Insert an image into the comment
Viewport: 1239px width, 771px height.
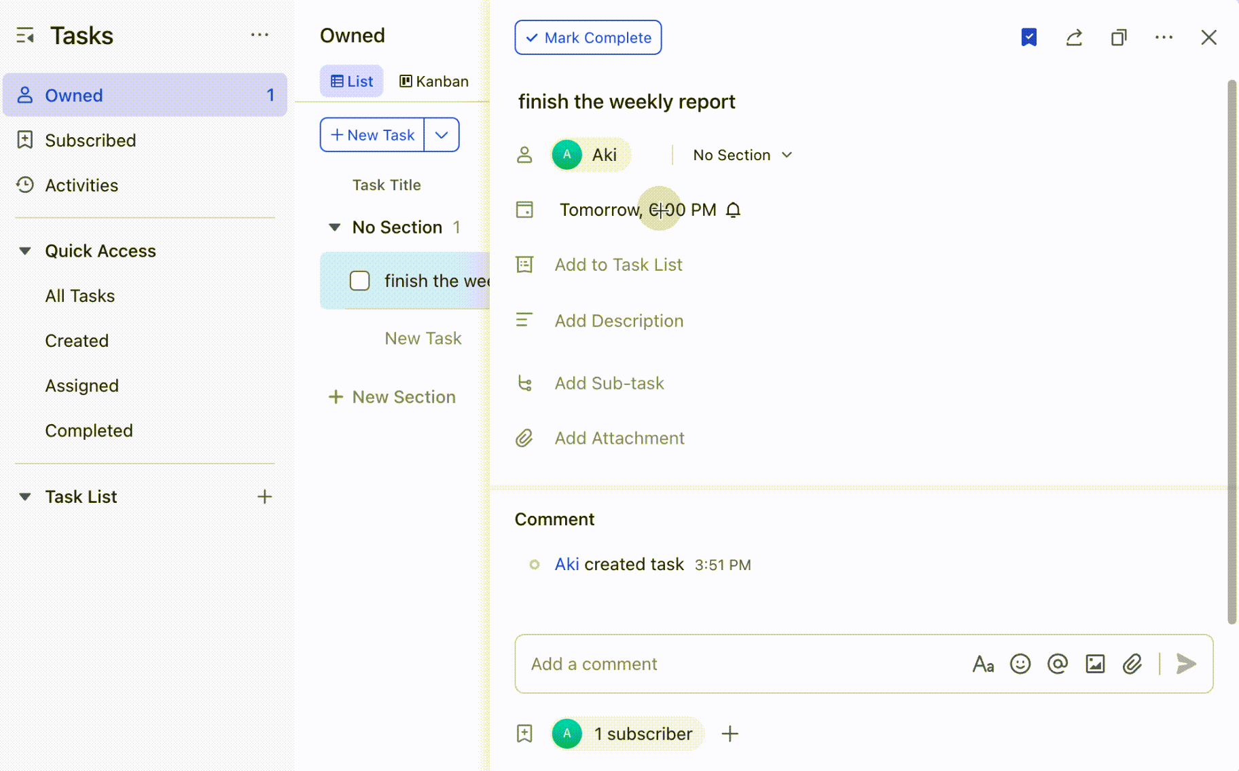1094,664
